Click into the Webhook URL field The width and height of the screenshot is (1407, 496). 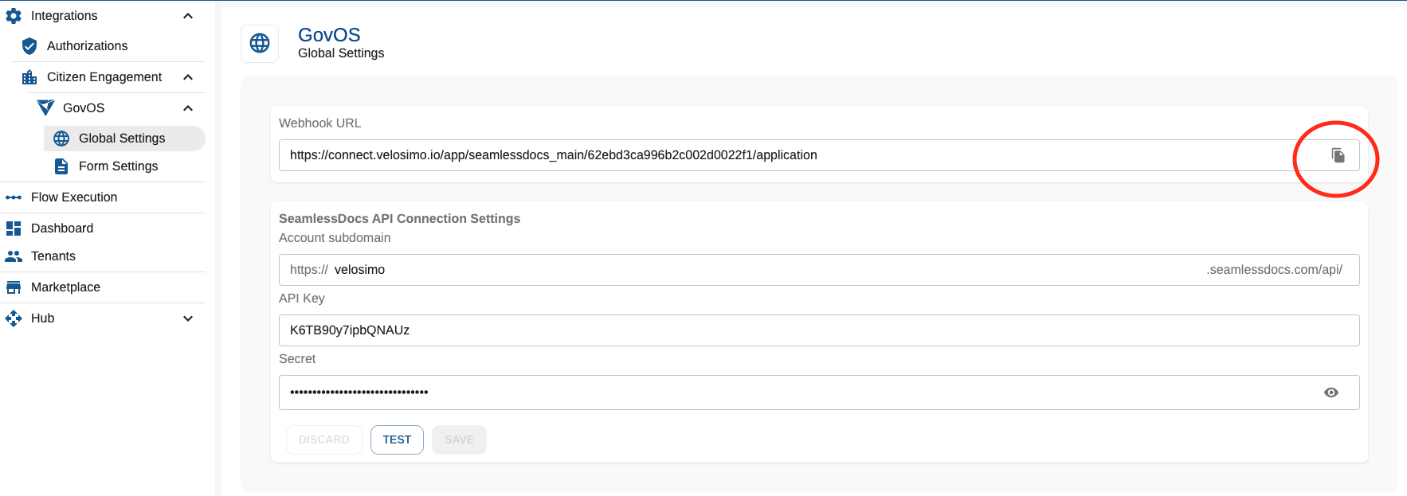point(819,155)
